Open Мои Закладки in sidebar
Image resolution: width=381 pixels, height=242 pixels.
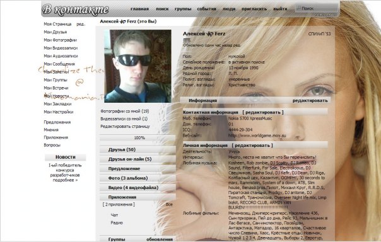57,104
